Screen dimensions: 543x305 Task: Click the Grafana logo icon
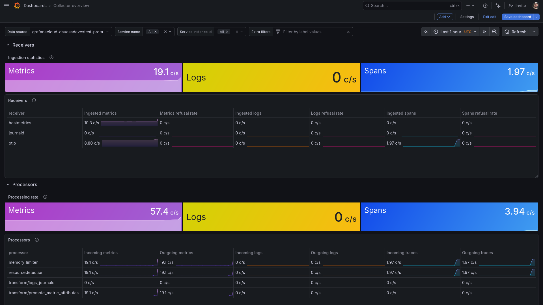click(17, 6)
